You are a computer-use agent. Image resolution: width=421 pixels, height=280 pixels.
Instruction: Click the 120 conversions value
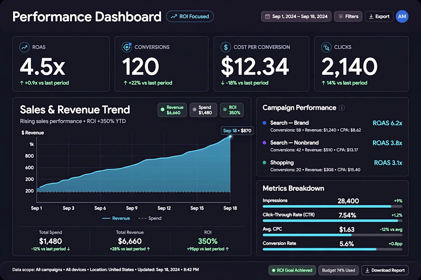[x=141, y=67]
